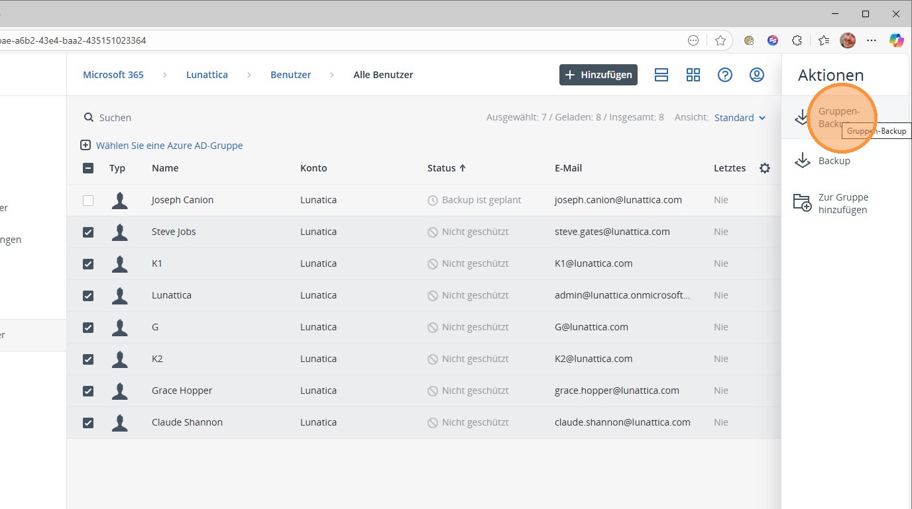
Task: Sort by the Status column header
Action: (x=447, y=168)
